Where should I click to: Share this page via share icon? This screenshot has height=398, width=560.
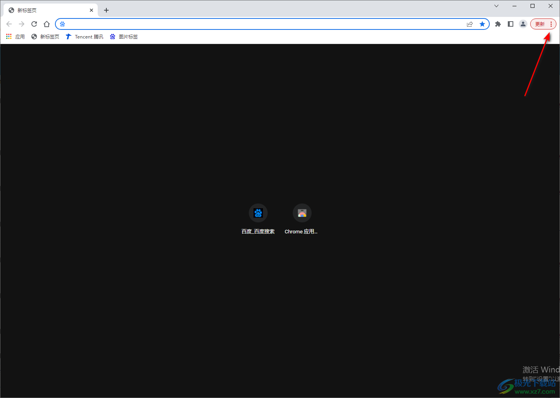click(470, 24)
